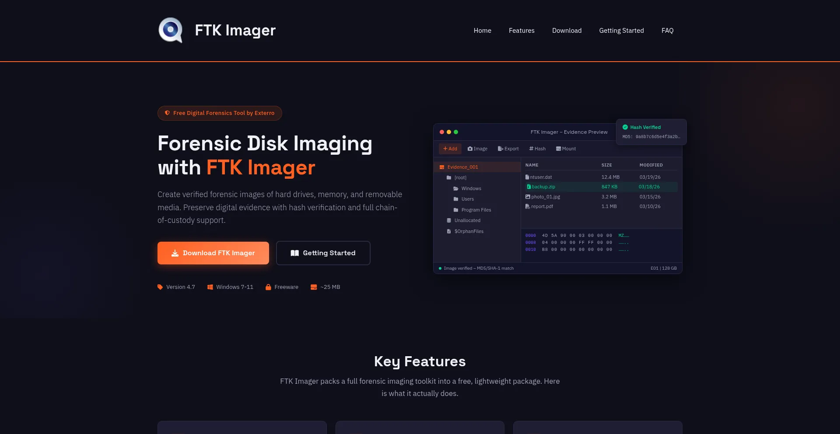This screenshot has height=434, width=840.
Task: Click the 12.4 MB size cell
Action: pos(610,177)
